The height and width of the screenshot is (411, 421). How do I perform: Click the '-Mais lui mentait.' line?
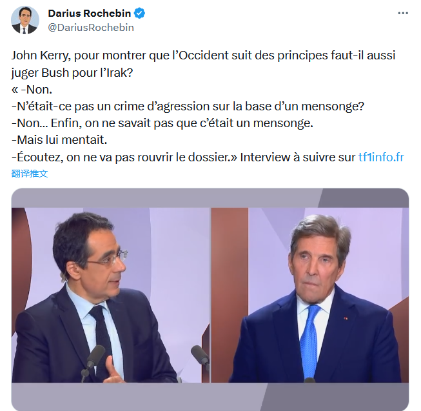tap(59, 140)
